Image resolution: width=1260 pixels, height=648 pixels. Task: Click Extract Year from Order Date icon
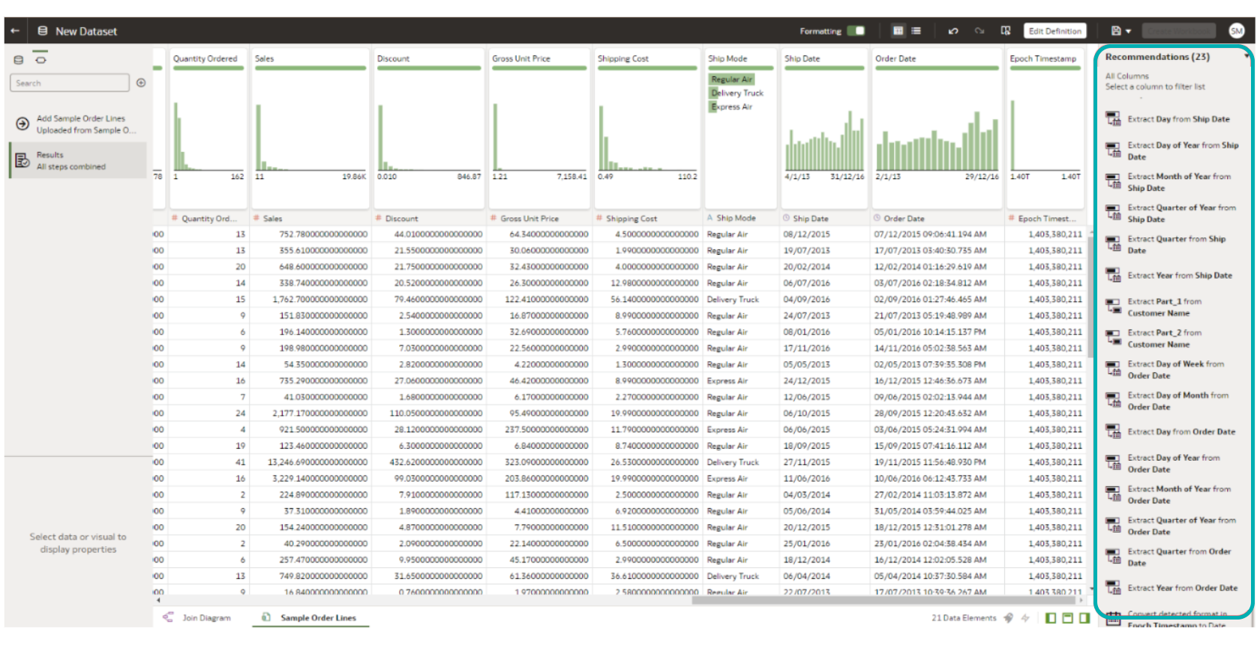(1113, 588)
